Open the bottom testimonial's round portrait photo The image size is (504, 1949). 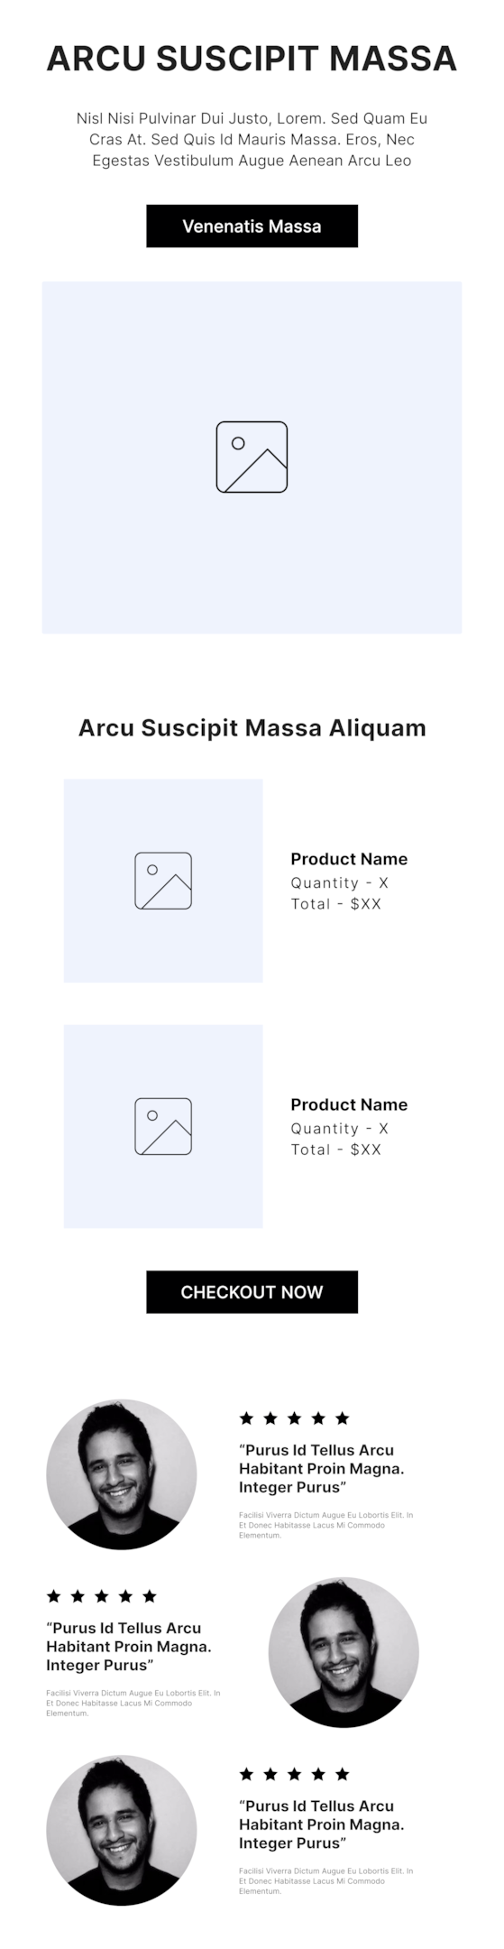point(122,1830)
